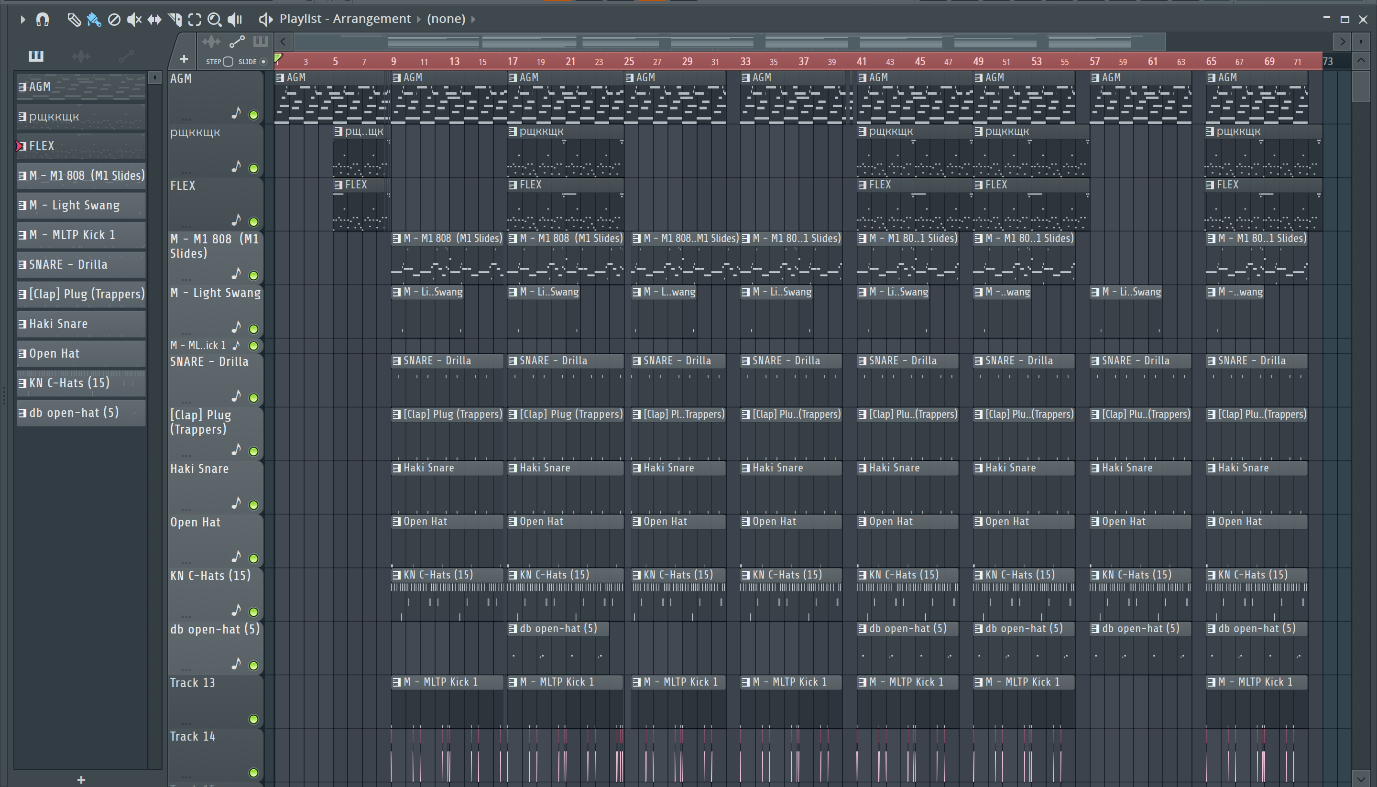Click note icon on AGM track header
1377x787 pixels.
[x=236, y=113]
